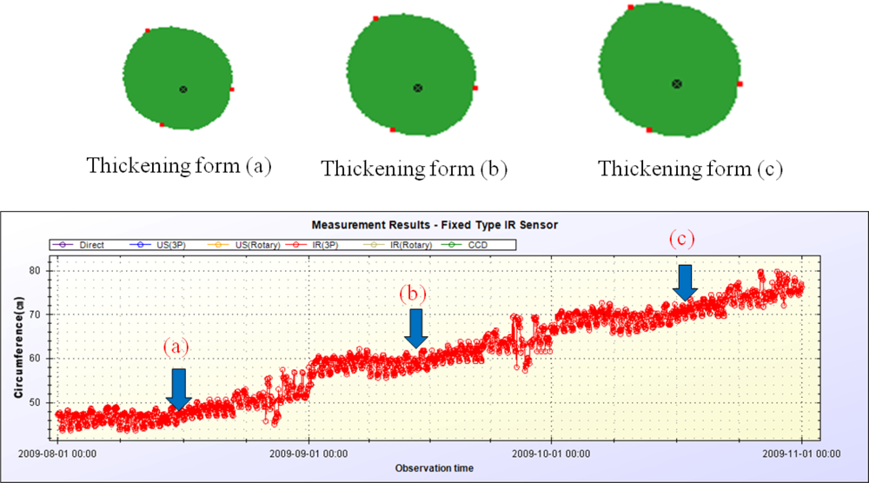Click the Thickening form (b) caption
This screenshot has height=483, width=869.
(x=415, y=169)
